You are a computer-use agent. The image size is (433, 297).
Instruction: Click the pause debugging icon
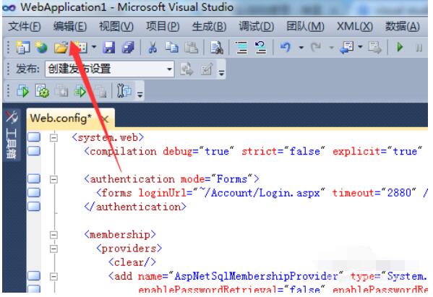click(x=419, y=48)
